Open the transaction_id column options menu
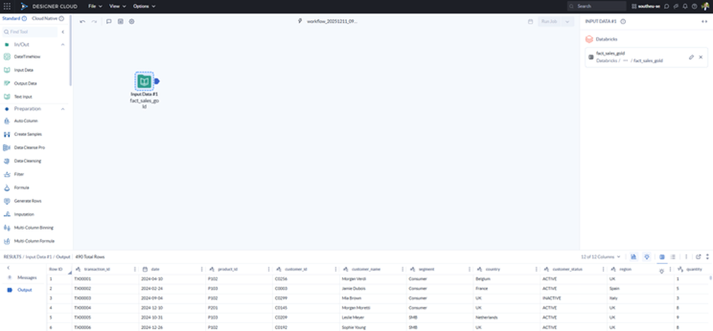This screenshot has height=331, width=713. click(x=135, y=269)
